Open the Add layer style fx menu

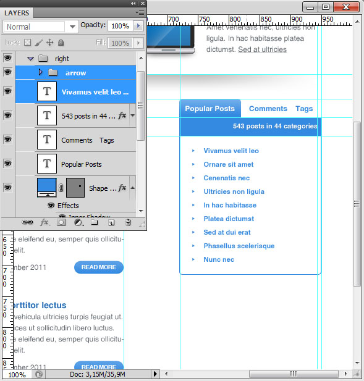pos(44,222)
